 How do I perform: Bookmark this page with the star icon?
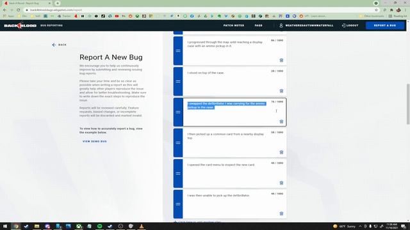pos(376,10)
